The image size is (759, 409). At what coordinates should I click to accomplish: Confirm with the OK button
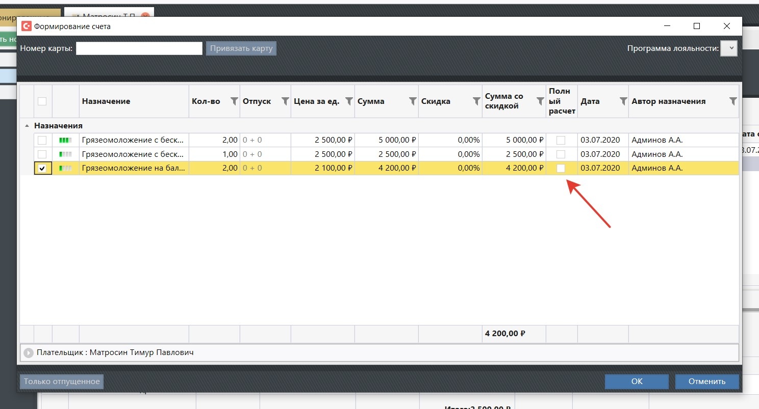pyautogui.click(x=637, y=381)
